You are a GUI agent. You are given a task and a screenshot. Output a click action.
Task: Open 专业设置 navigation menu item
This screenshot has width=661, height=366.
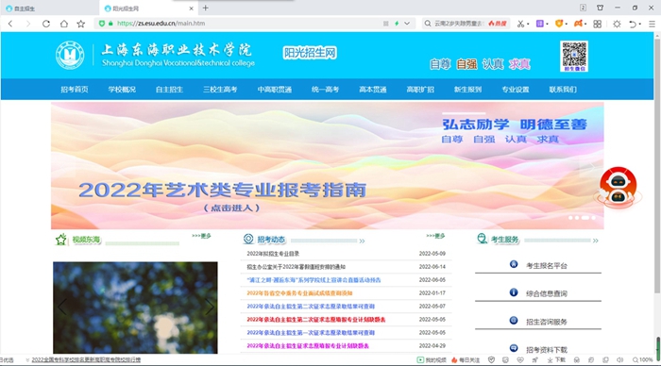click(x=516, y=90)
